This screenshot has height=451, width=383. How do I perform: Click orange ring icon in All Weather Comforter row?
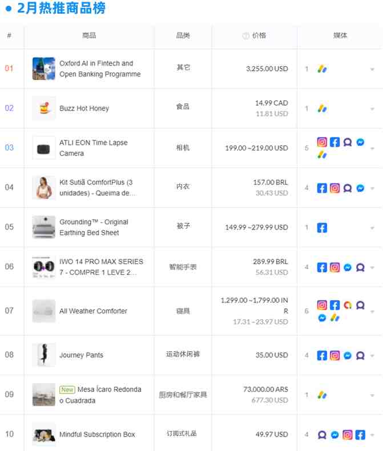348,305
